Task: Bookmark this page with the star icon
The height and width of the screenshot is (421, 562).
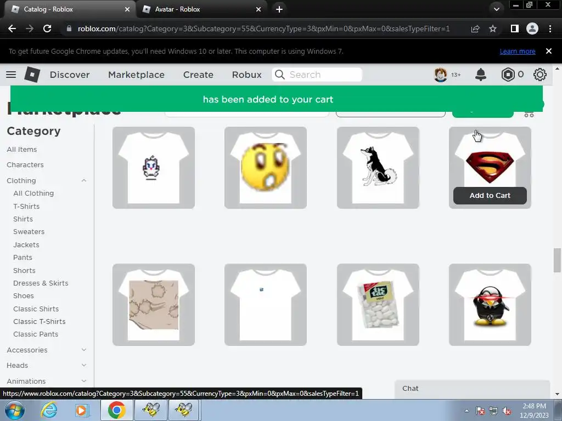Action: coord(493,29)
